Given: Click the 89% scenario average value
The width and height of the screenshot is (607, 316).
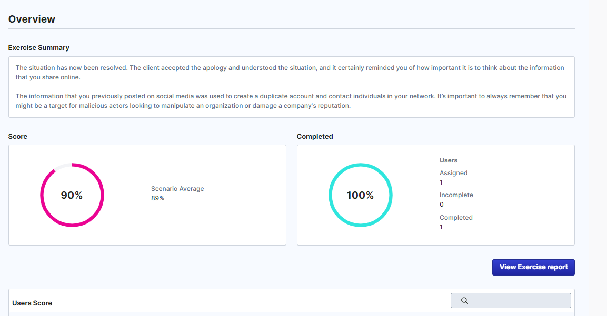Looking at the screenshot, I should (157, 198).
